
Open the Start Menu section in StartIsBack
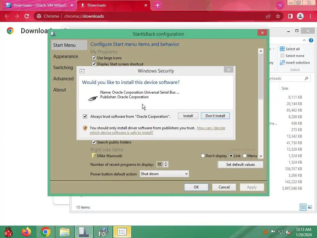(69, 45)
